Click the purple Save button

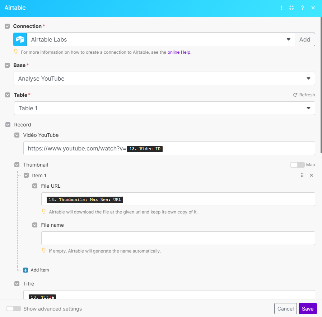[308, 309]
